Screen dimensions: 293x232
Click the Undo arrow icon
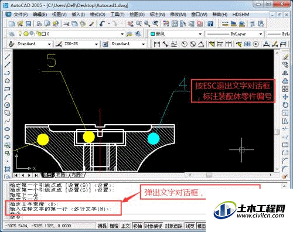pyautogui.click(x=102, y=24)
